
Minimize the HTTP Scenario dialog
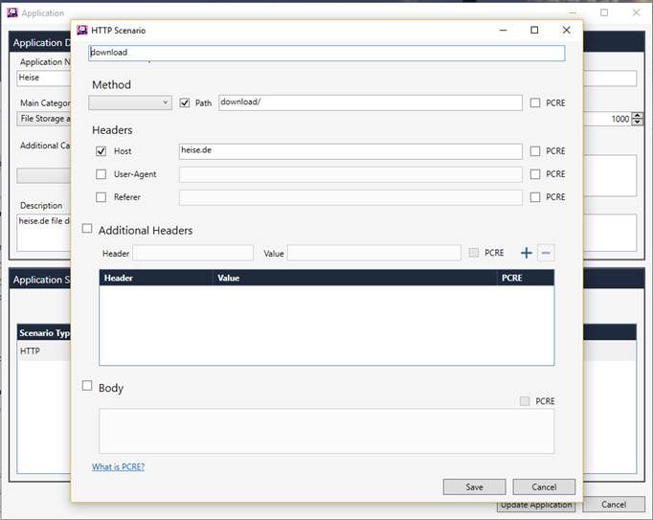pyautogui.click(x=503, y=30)
